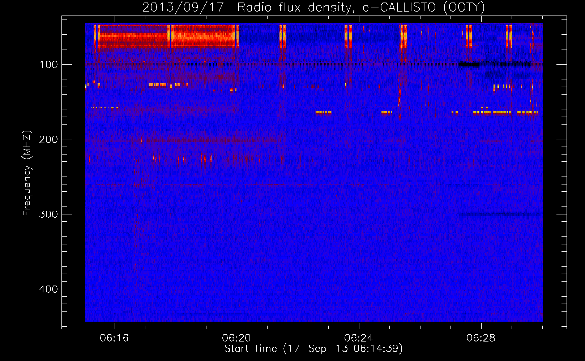Click the 06:16 time tick label
Viewport: 585px width, 361px height.
pos(114,338)
